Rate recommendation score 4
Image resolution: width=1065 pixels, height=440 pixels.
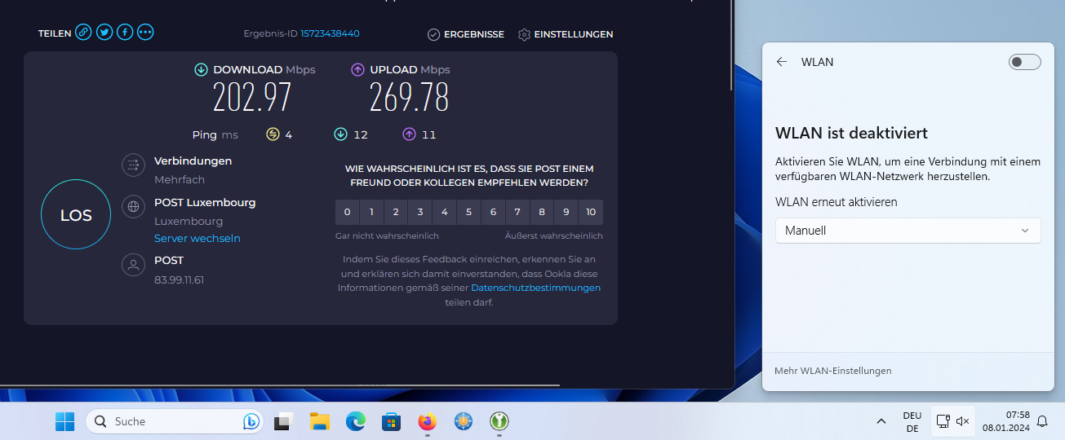click(445, 212)
